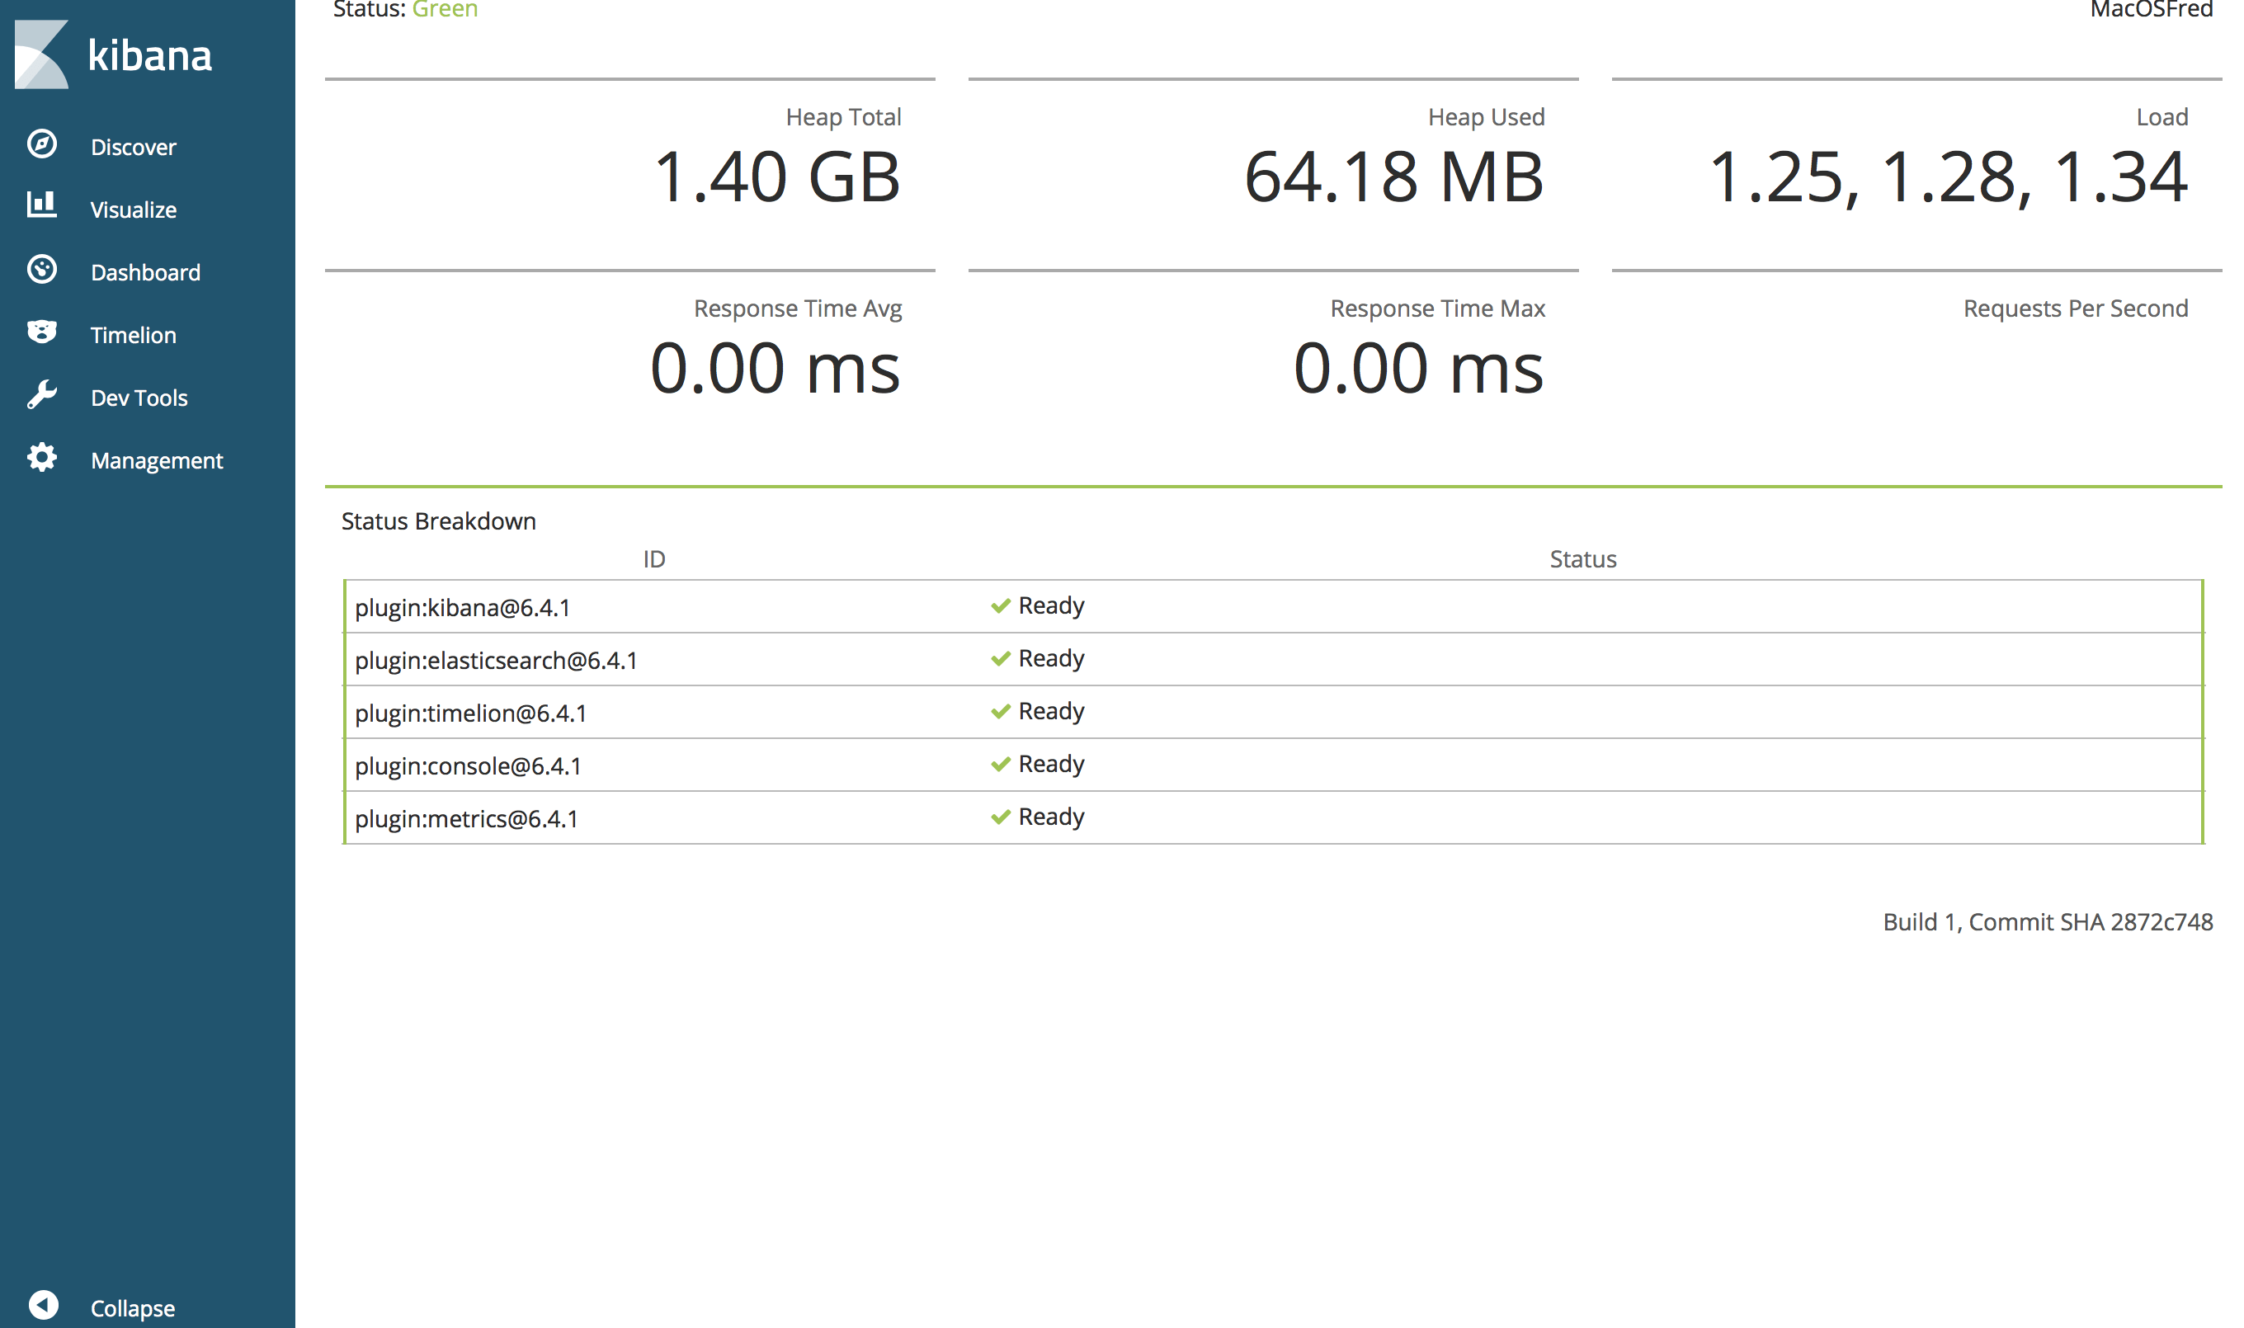
Task: Select the plugin:metrics@6.4.1 ID cell
Action: coord(466,819)
